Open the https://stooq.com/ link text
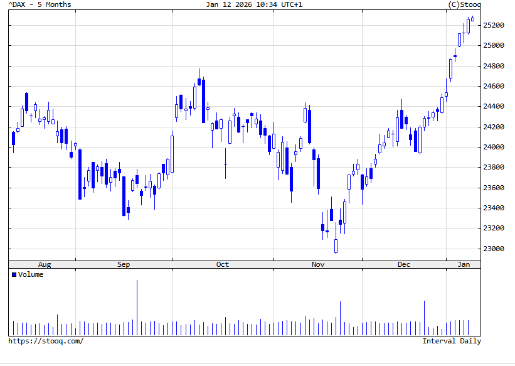The image size is (515, 366). (46, 341)
